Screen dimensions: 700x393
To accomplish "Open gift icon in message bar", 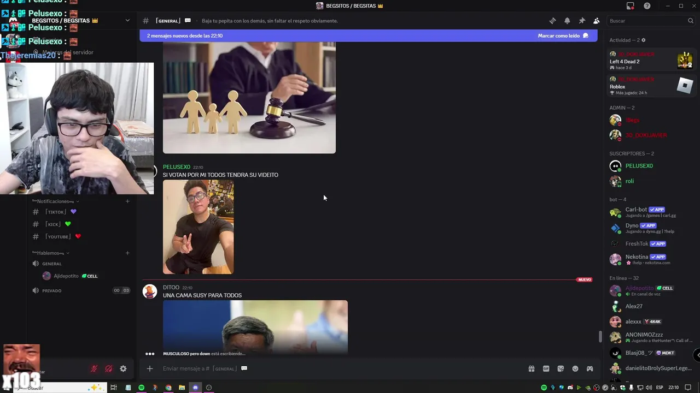I will click(x=531, y=368).
